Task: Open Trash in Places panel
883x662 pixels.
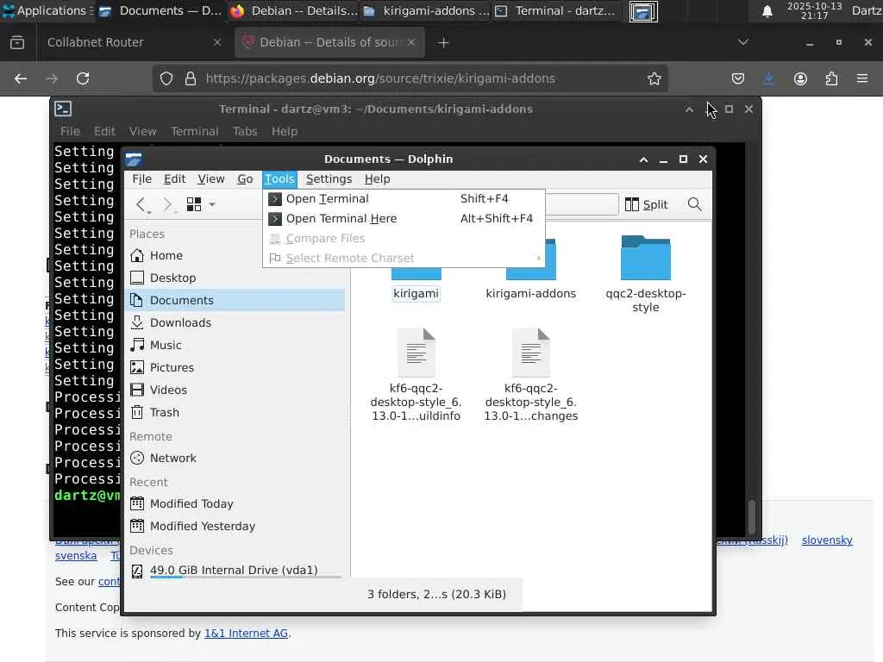Action: click(235, 413)
